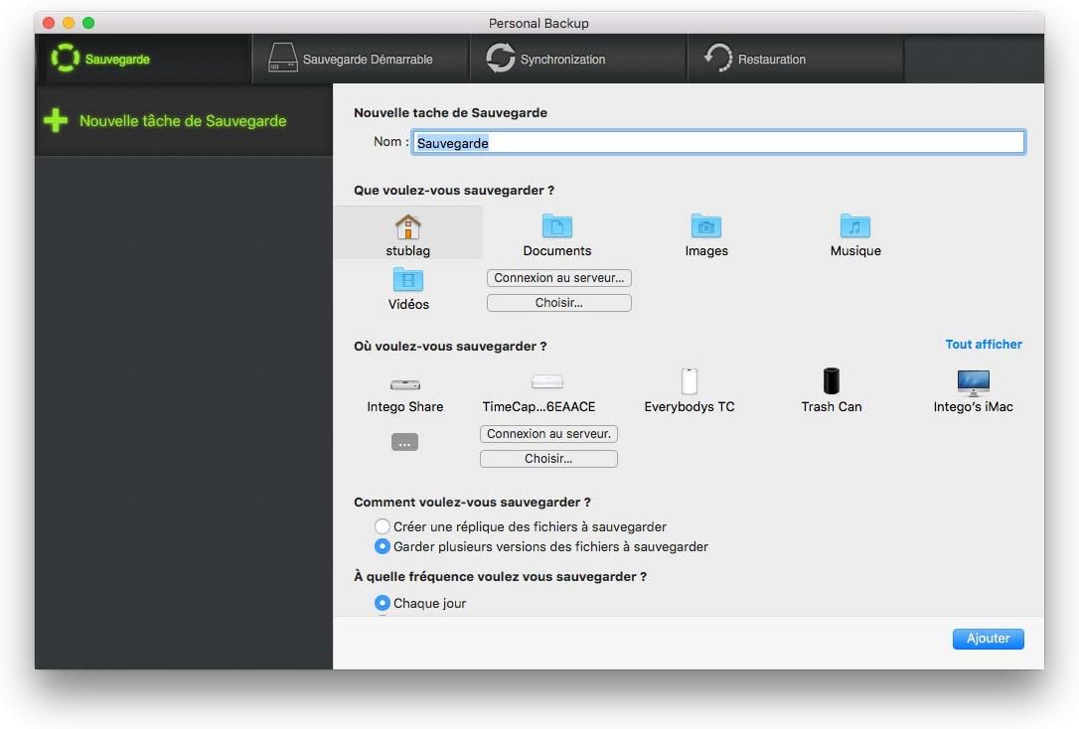The height and width of the screenshot is (729, 1079).
Task: Click the Nom text field
Action: (718, 142)
